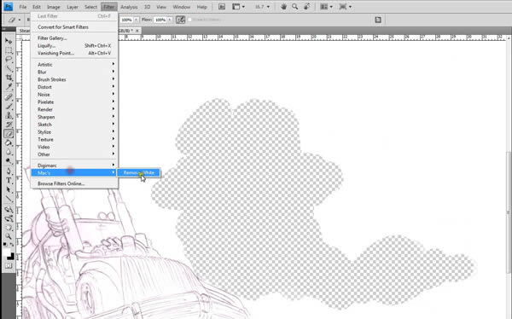
Task: Select the Eyedropper tool
Action: coord(9,87)
